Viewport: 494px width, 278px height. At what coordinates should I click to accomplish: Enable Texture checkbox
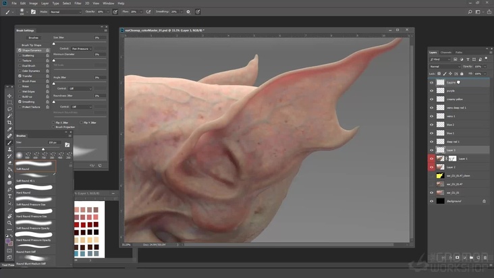click(20, 61)
